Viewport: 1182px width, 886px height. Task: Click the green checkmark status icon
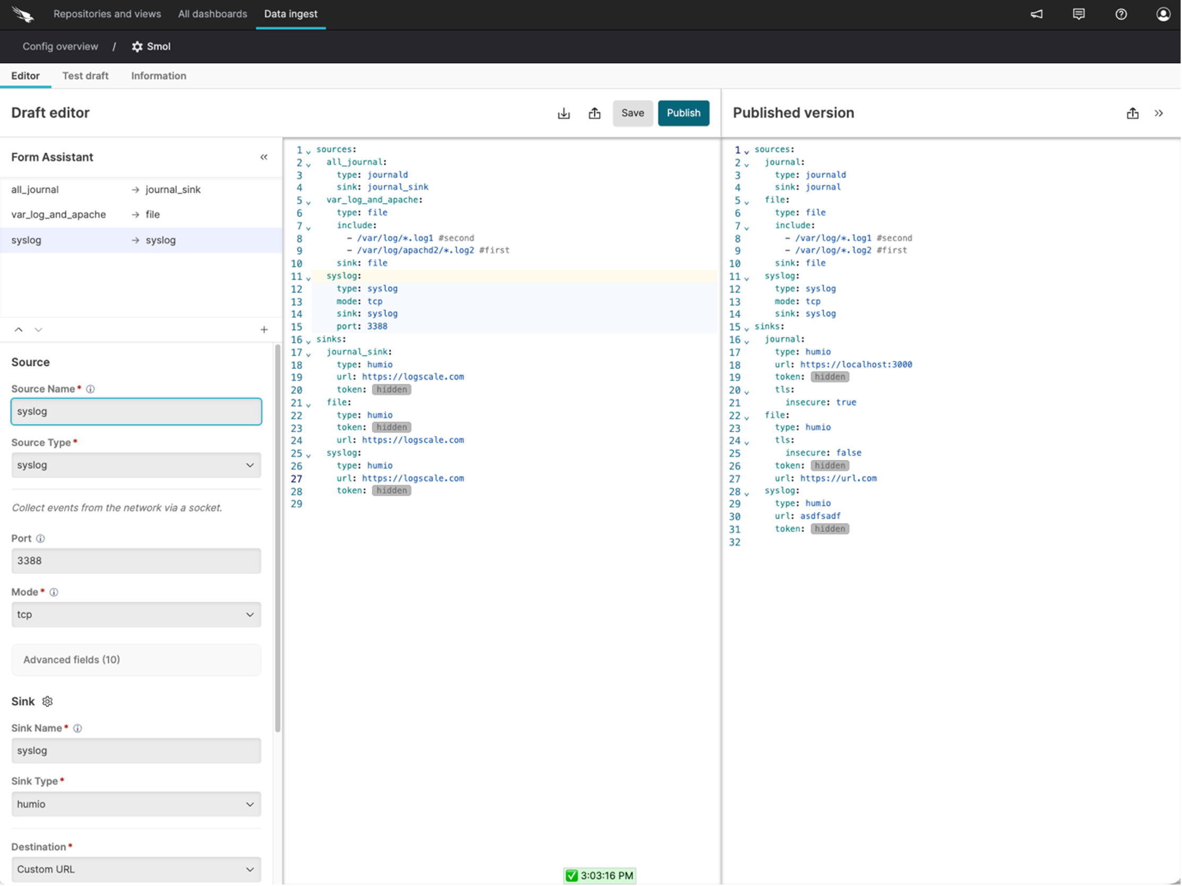pyautogui.click(x=572, y=876)
